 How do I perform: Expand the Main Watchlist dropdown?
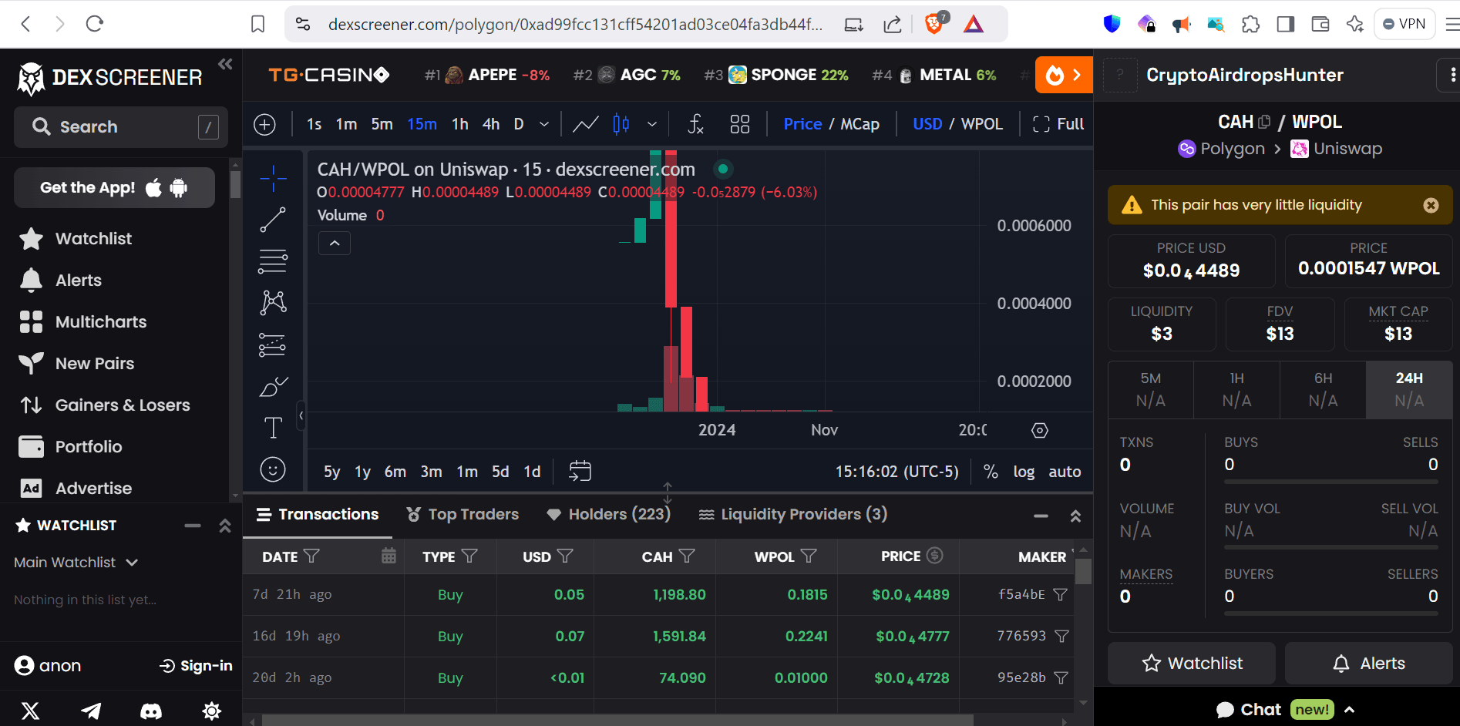coord(76,563)
